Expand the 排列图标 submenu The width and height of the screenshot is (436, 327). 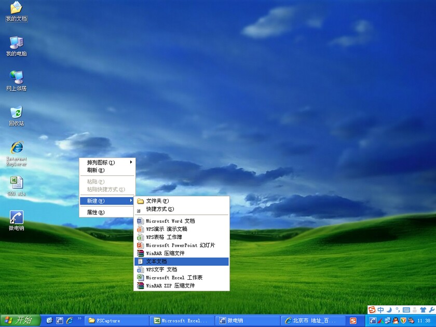coord(107,162)
